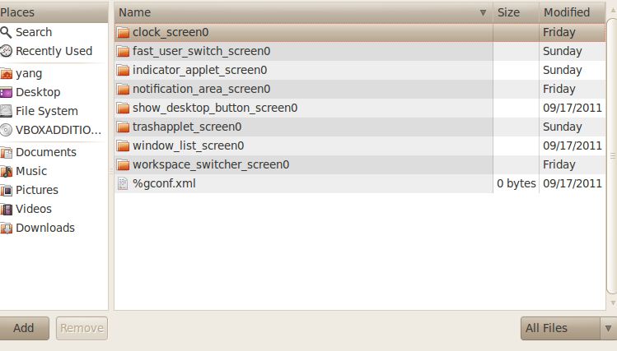This screenshot has height=351, width=617.
Task: Select the trashapplet_screen0 folder
Action: pyautogui.click(x=360, y=127)
